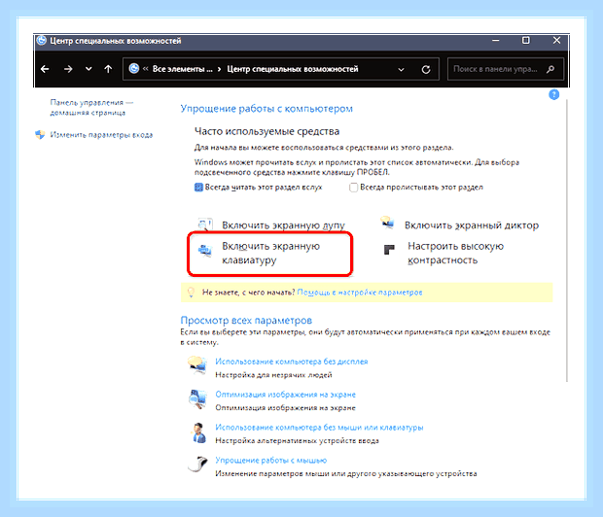Click the search magnifier icon
The image size is (603, 517).
tap(550, 69)
